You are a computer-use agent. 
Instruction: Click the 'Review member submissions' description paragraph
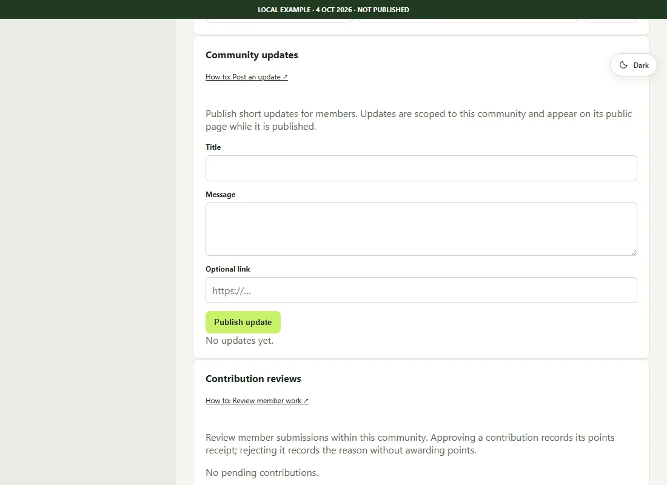(410, 444)
